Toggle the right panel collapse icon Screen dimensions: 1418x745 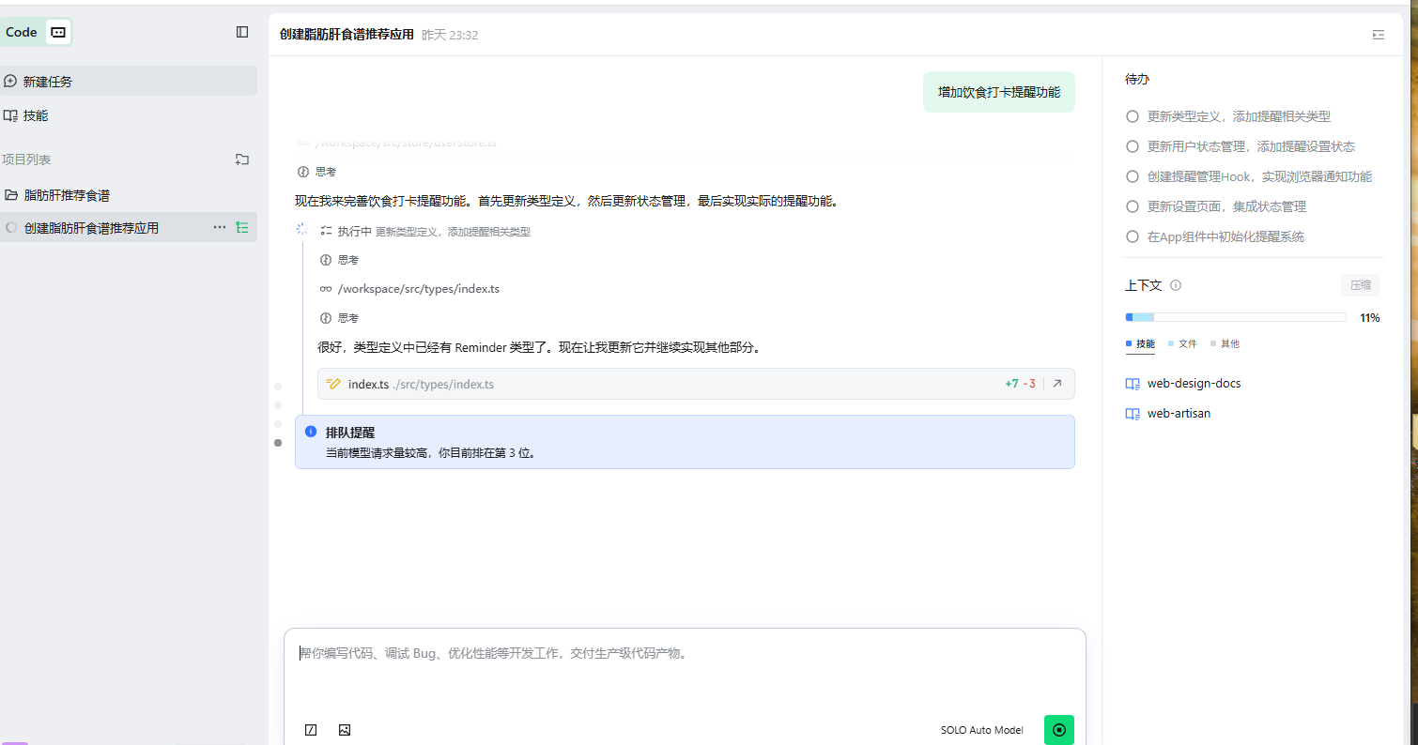click(x=1378, y=35)
